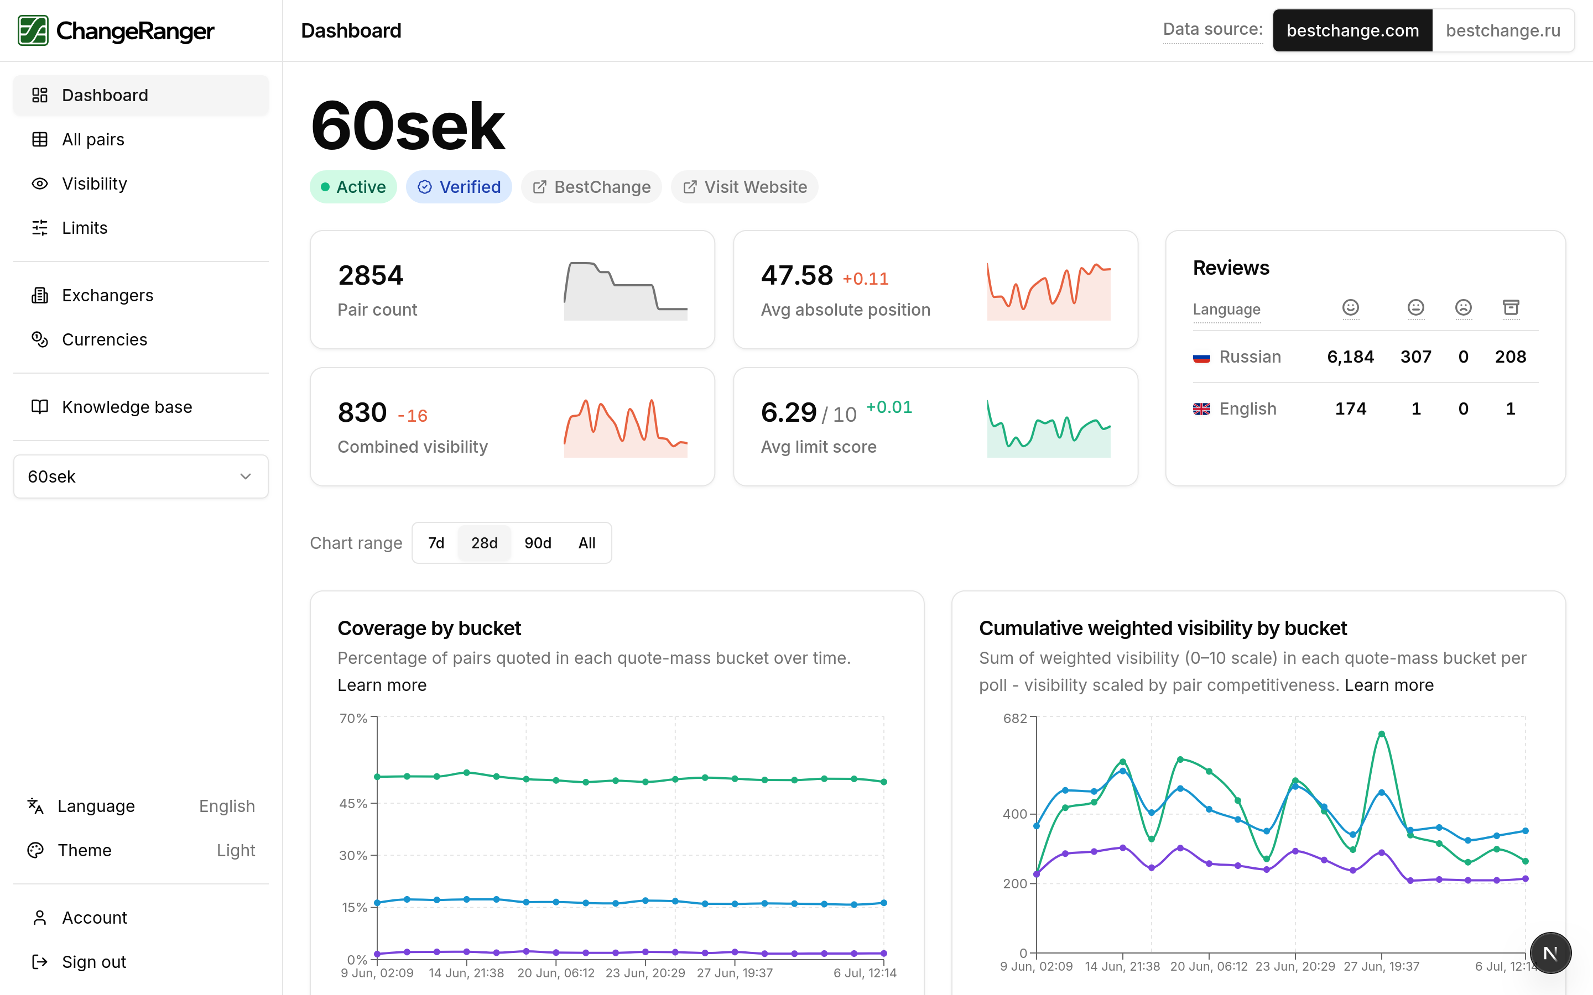The height and width of the screenshot is (995, 1593).
Task: Open the Visibility page
Action: coord(141,184)
